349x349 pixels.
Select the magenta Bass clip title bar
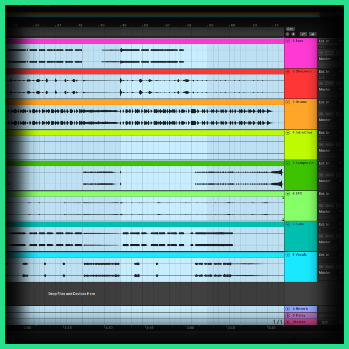(x=145, y=41)
